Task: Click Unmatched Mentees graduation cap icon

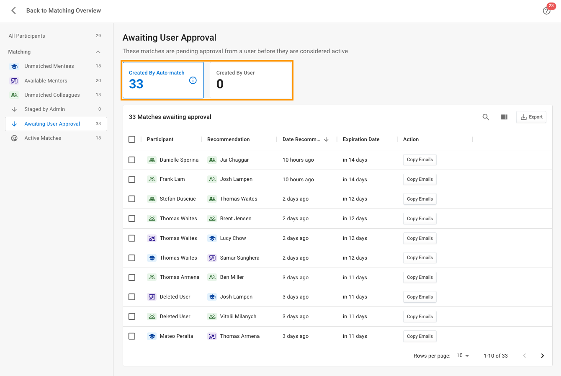Action: point(14,66)
